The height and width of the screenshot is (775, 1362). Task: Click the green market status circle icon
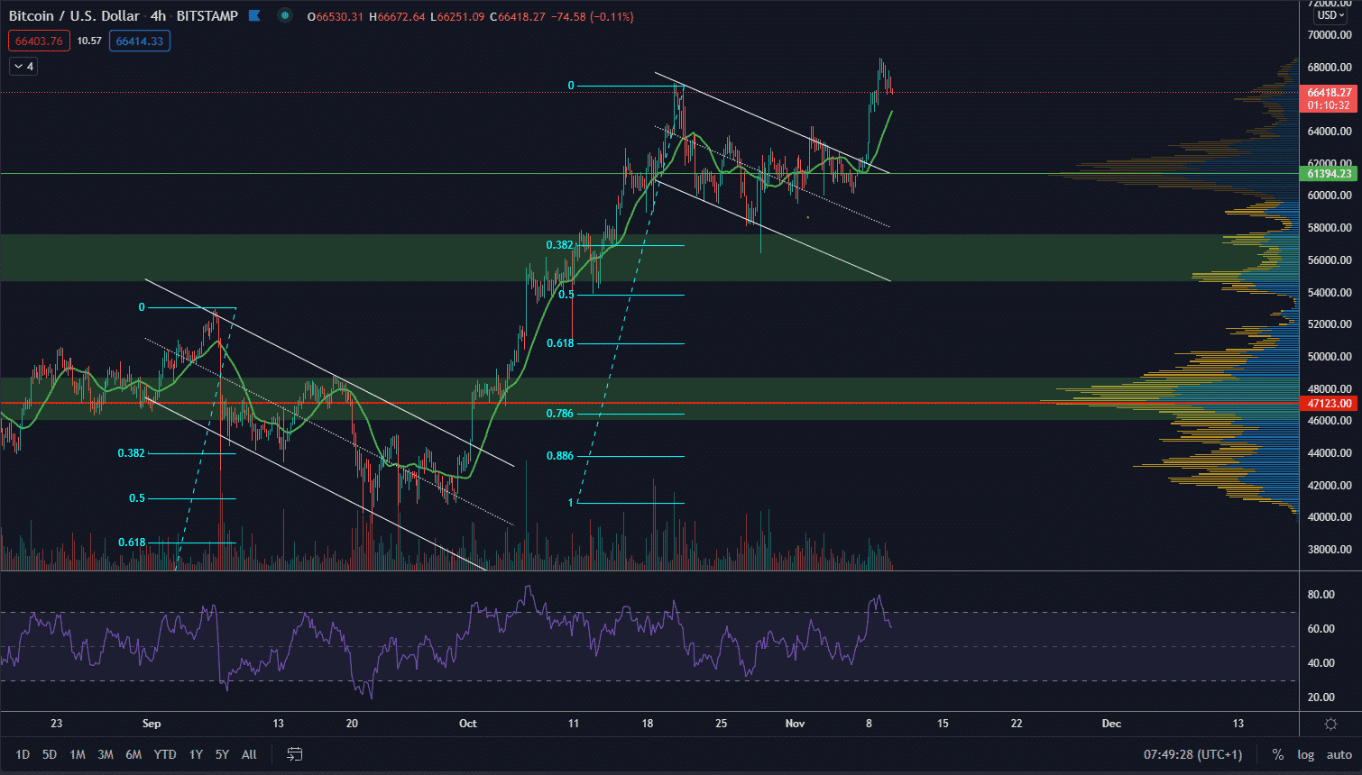285,15
